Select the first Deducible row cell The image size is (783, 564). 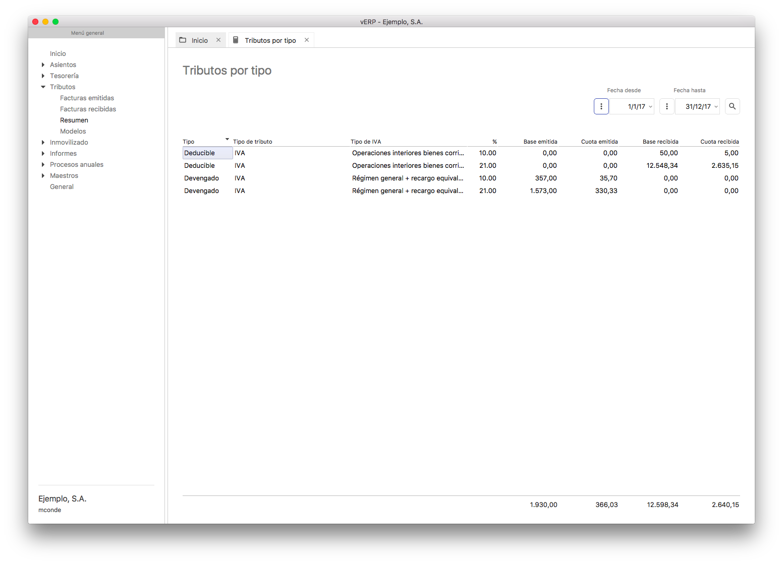tap(207, 153)
